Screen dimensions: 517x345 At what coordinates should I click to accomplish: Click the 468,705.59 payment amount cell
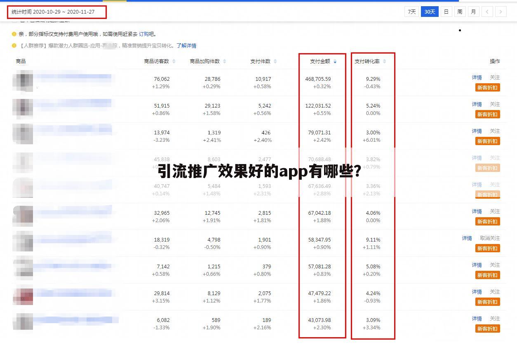click(x=318, y=79)
